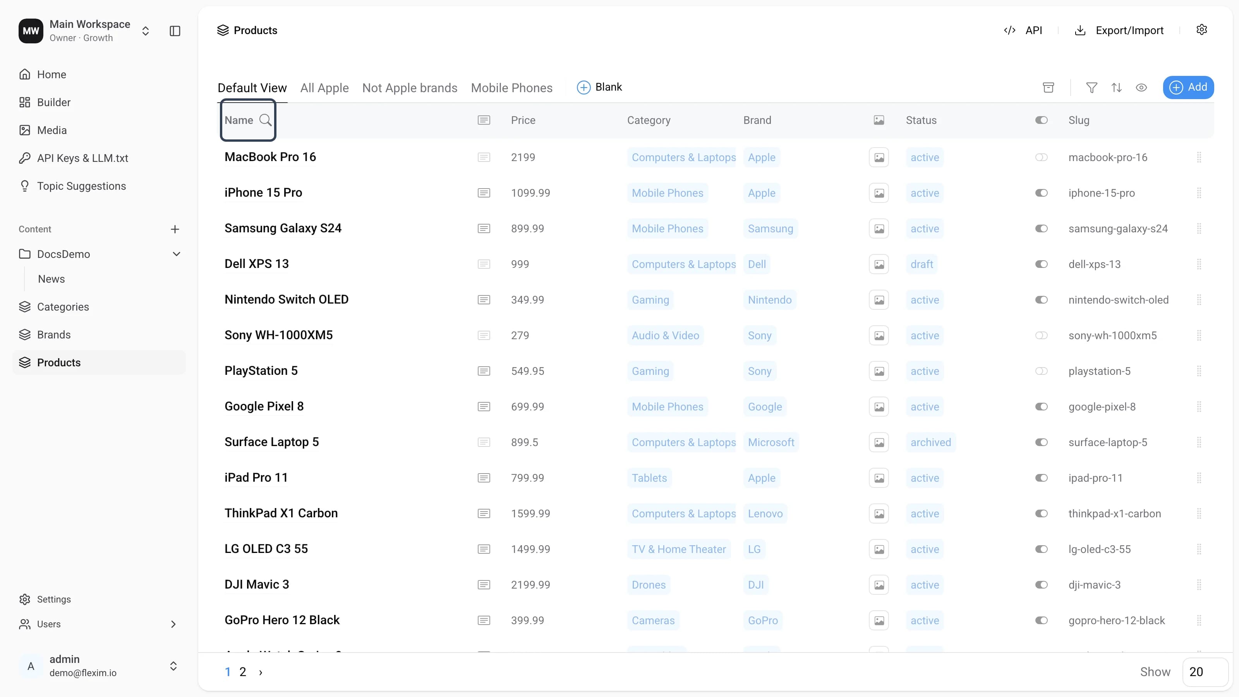Open image icon for Sony WH-1000XM5
This screenshot has width=1239, height=697.
pyautogui.click(x=879, y=335)
